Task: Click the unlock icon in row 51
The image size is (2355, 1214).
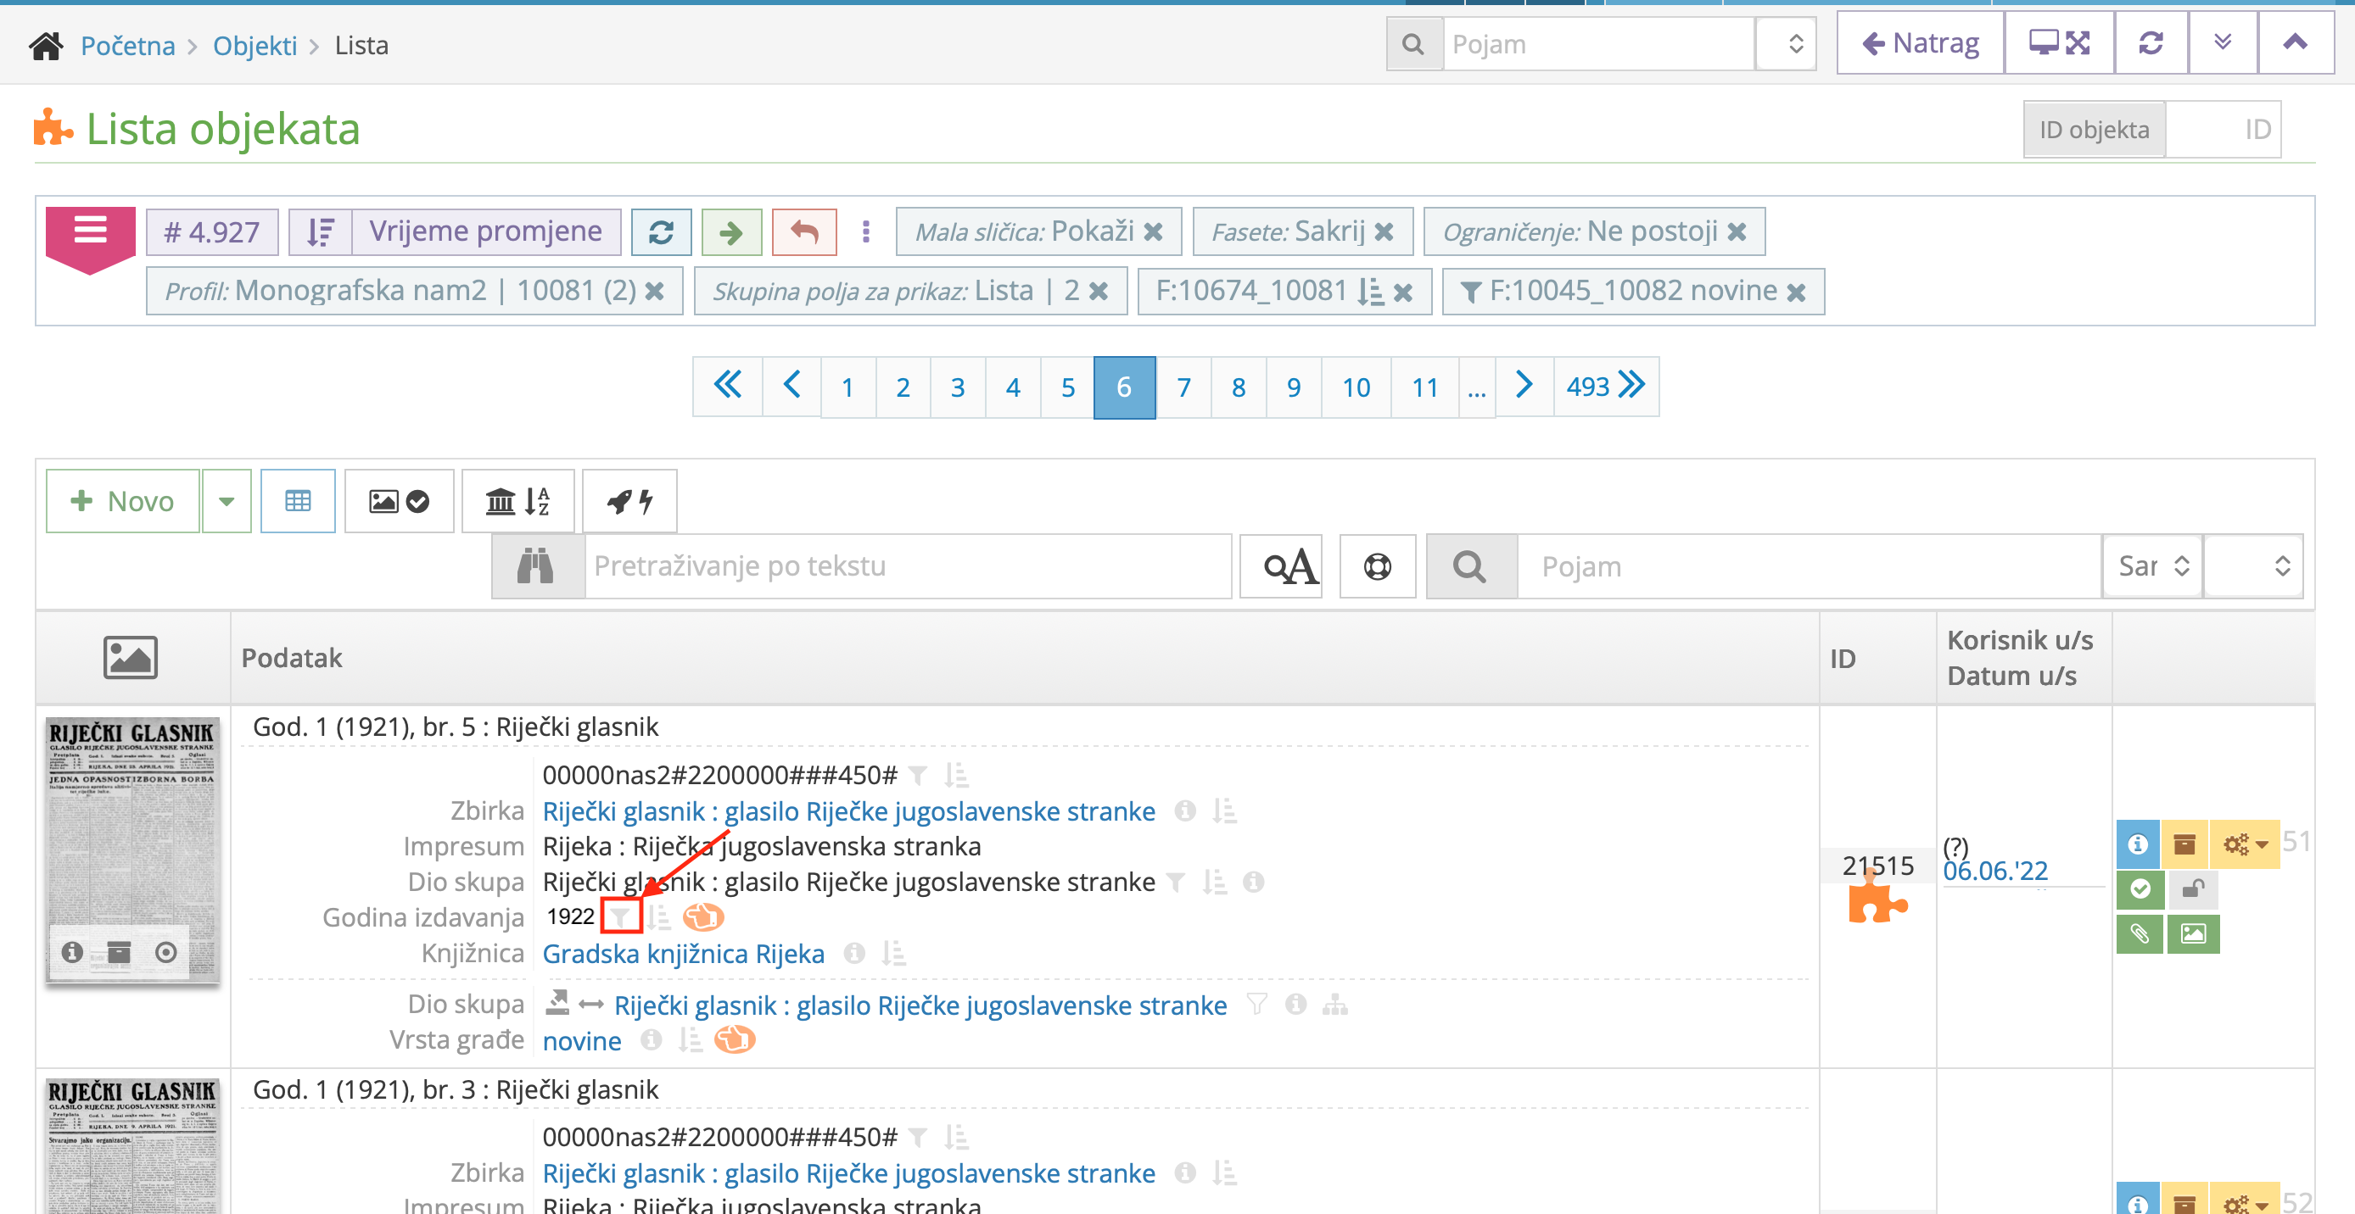Action: coord(2194,888)
